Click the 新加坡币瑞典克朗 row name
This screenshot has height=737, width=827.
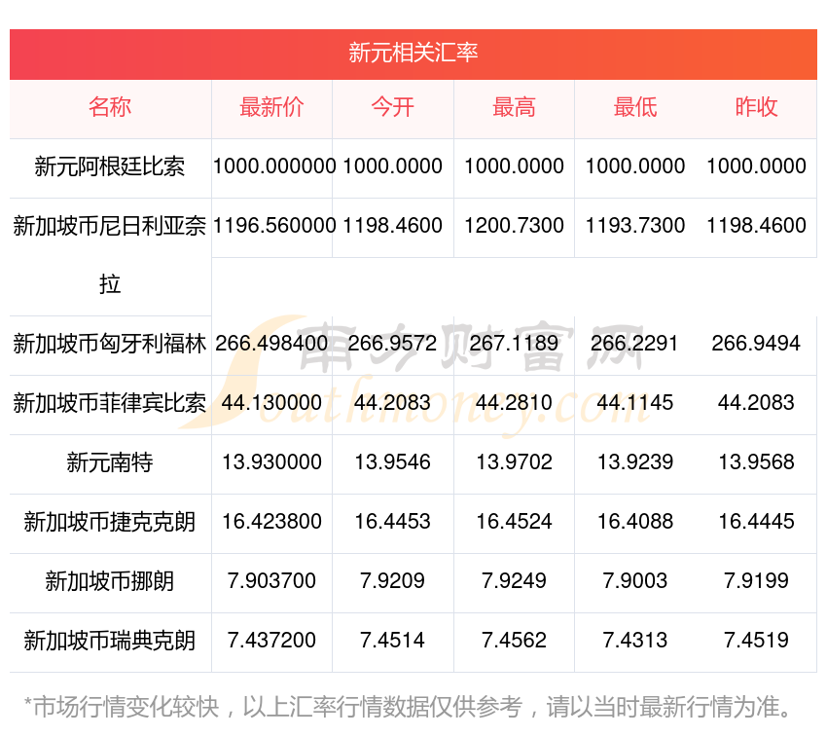tap(110, 641)
